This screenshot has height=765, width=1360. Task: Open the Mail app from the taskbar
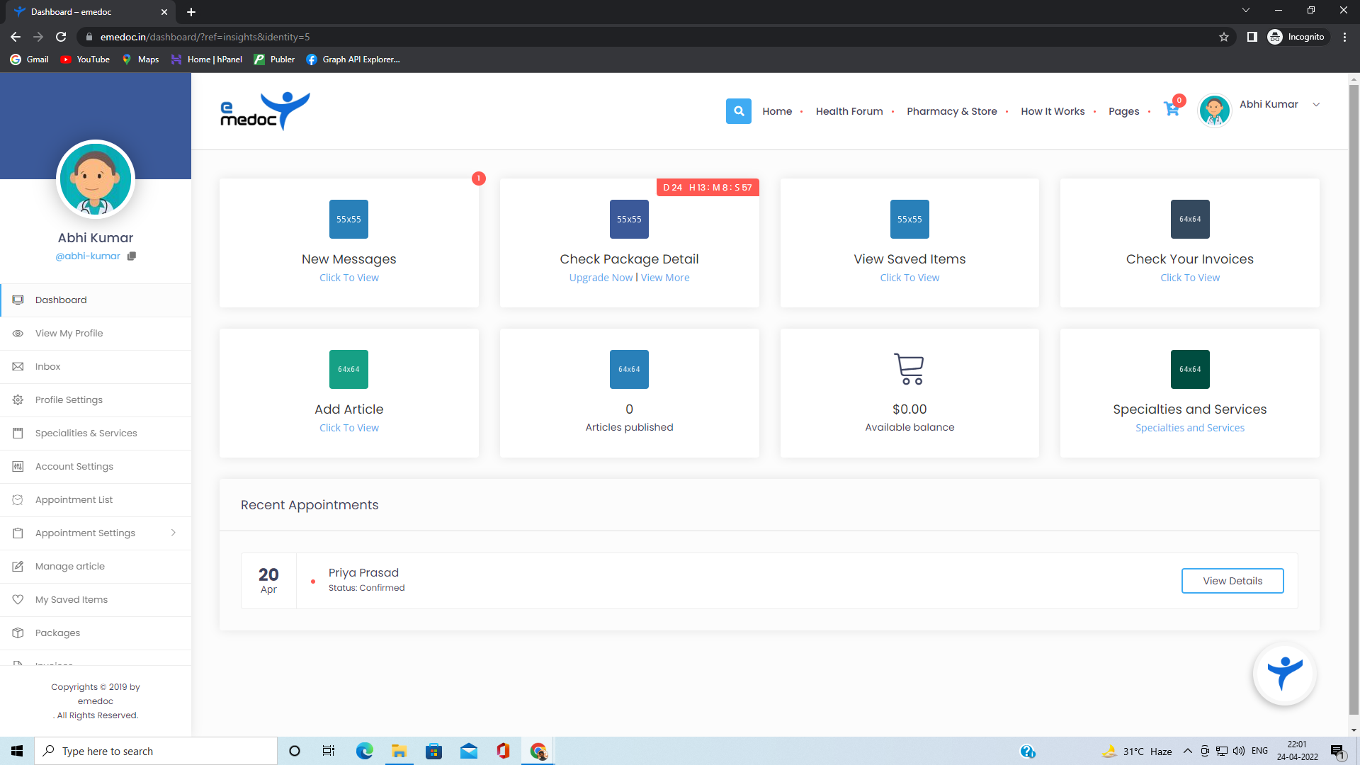[x=469, y=751]
